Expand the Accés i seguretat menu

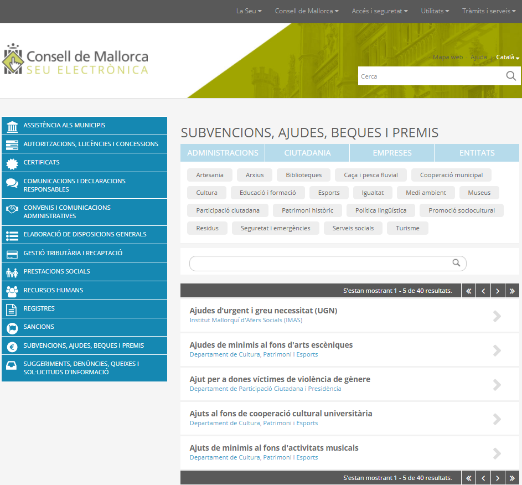380,11
